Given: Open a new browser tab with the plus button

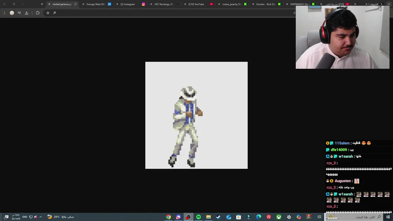Looking at the screenshot, I should (42, 4).
